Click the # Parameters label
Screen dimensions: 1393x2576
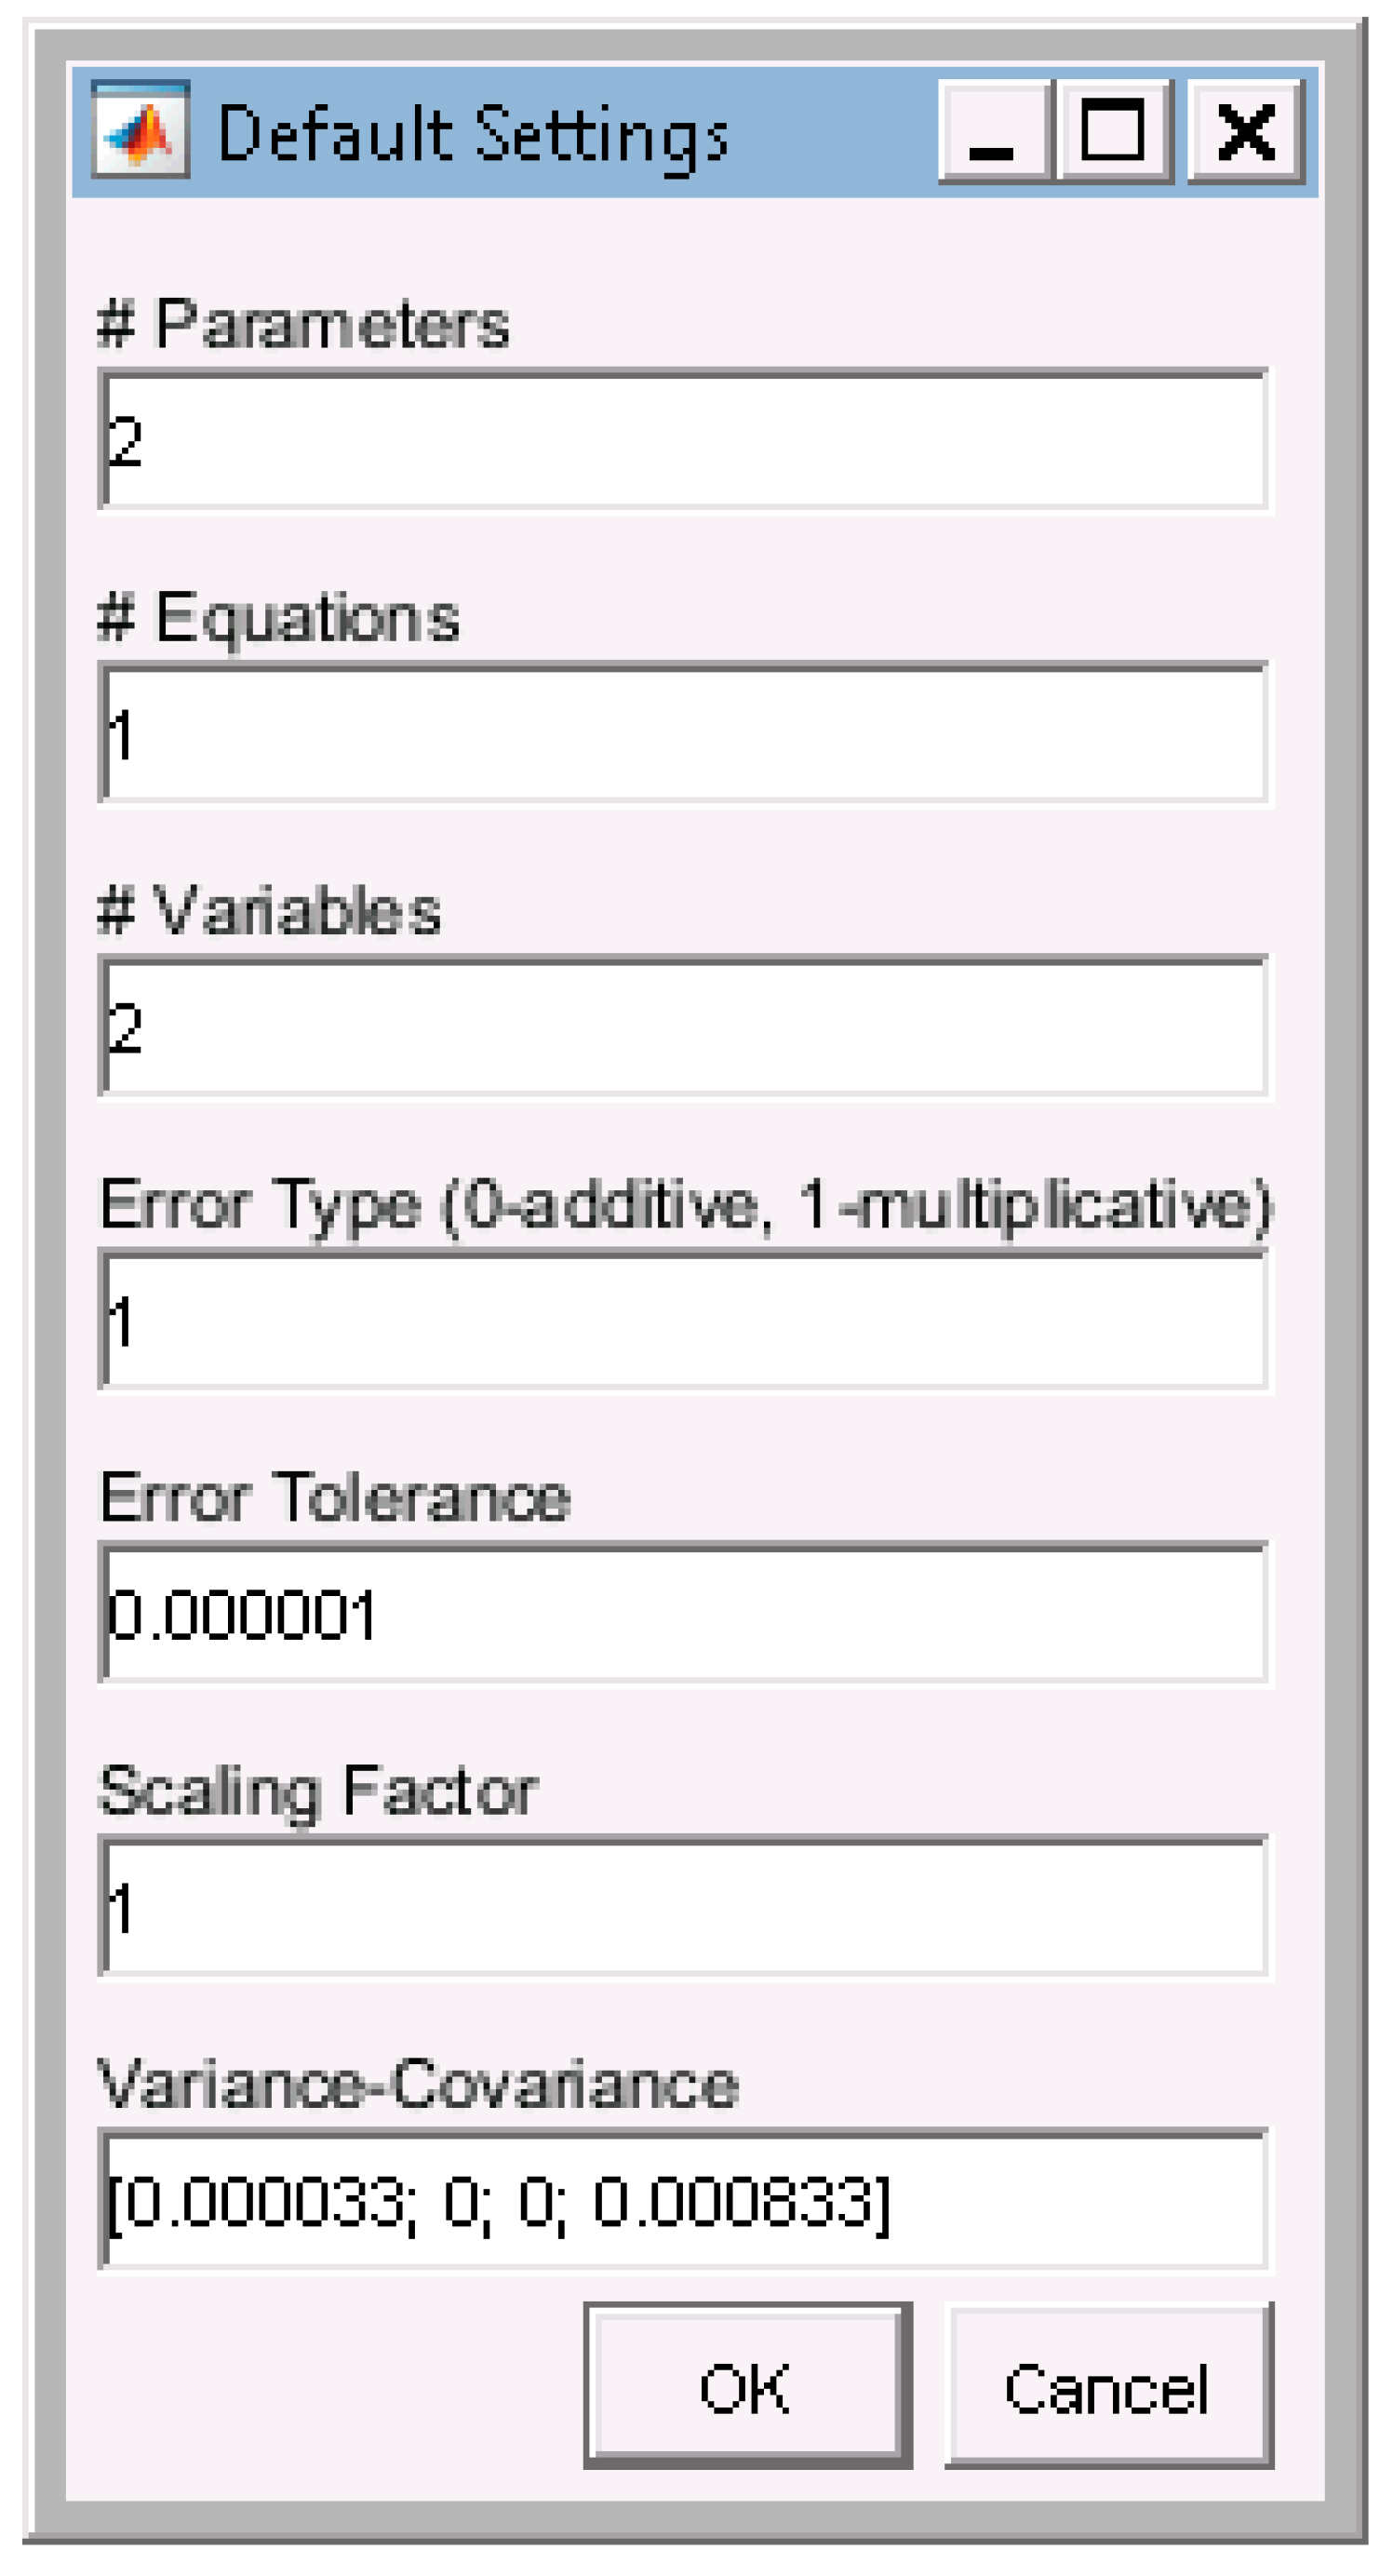click(304, 325)
